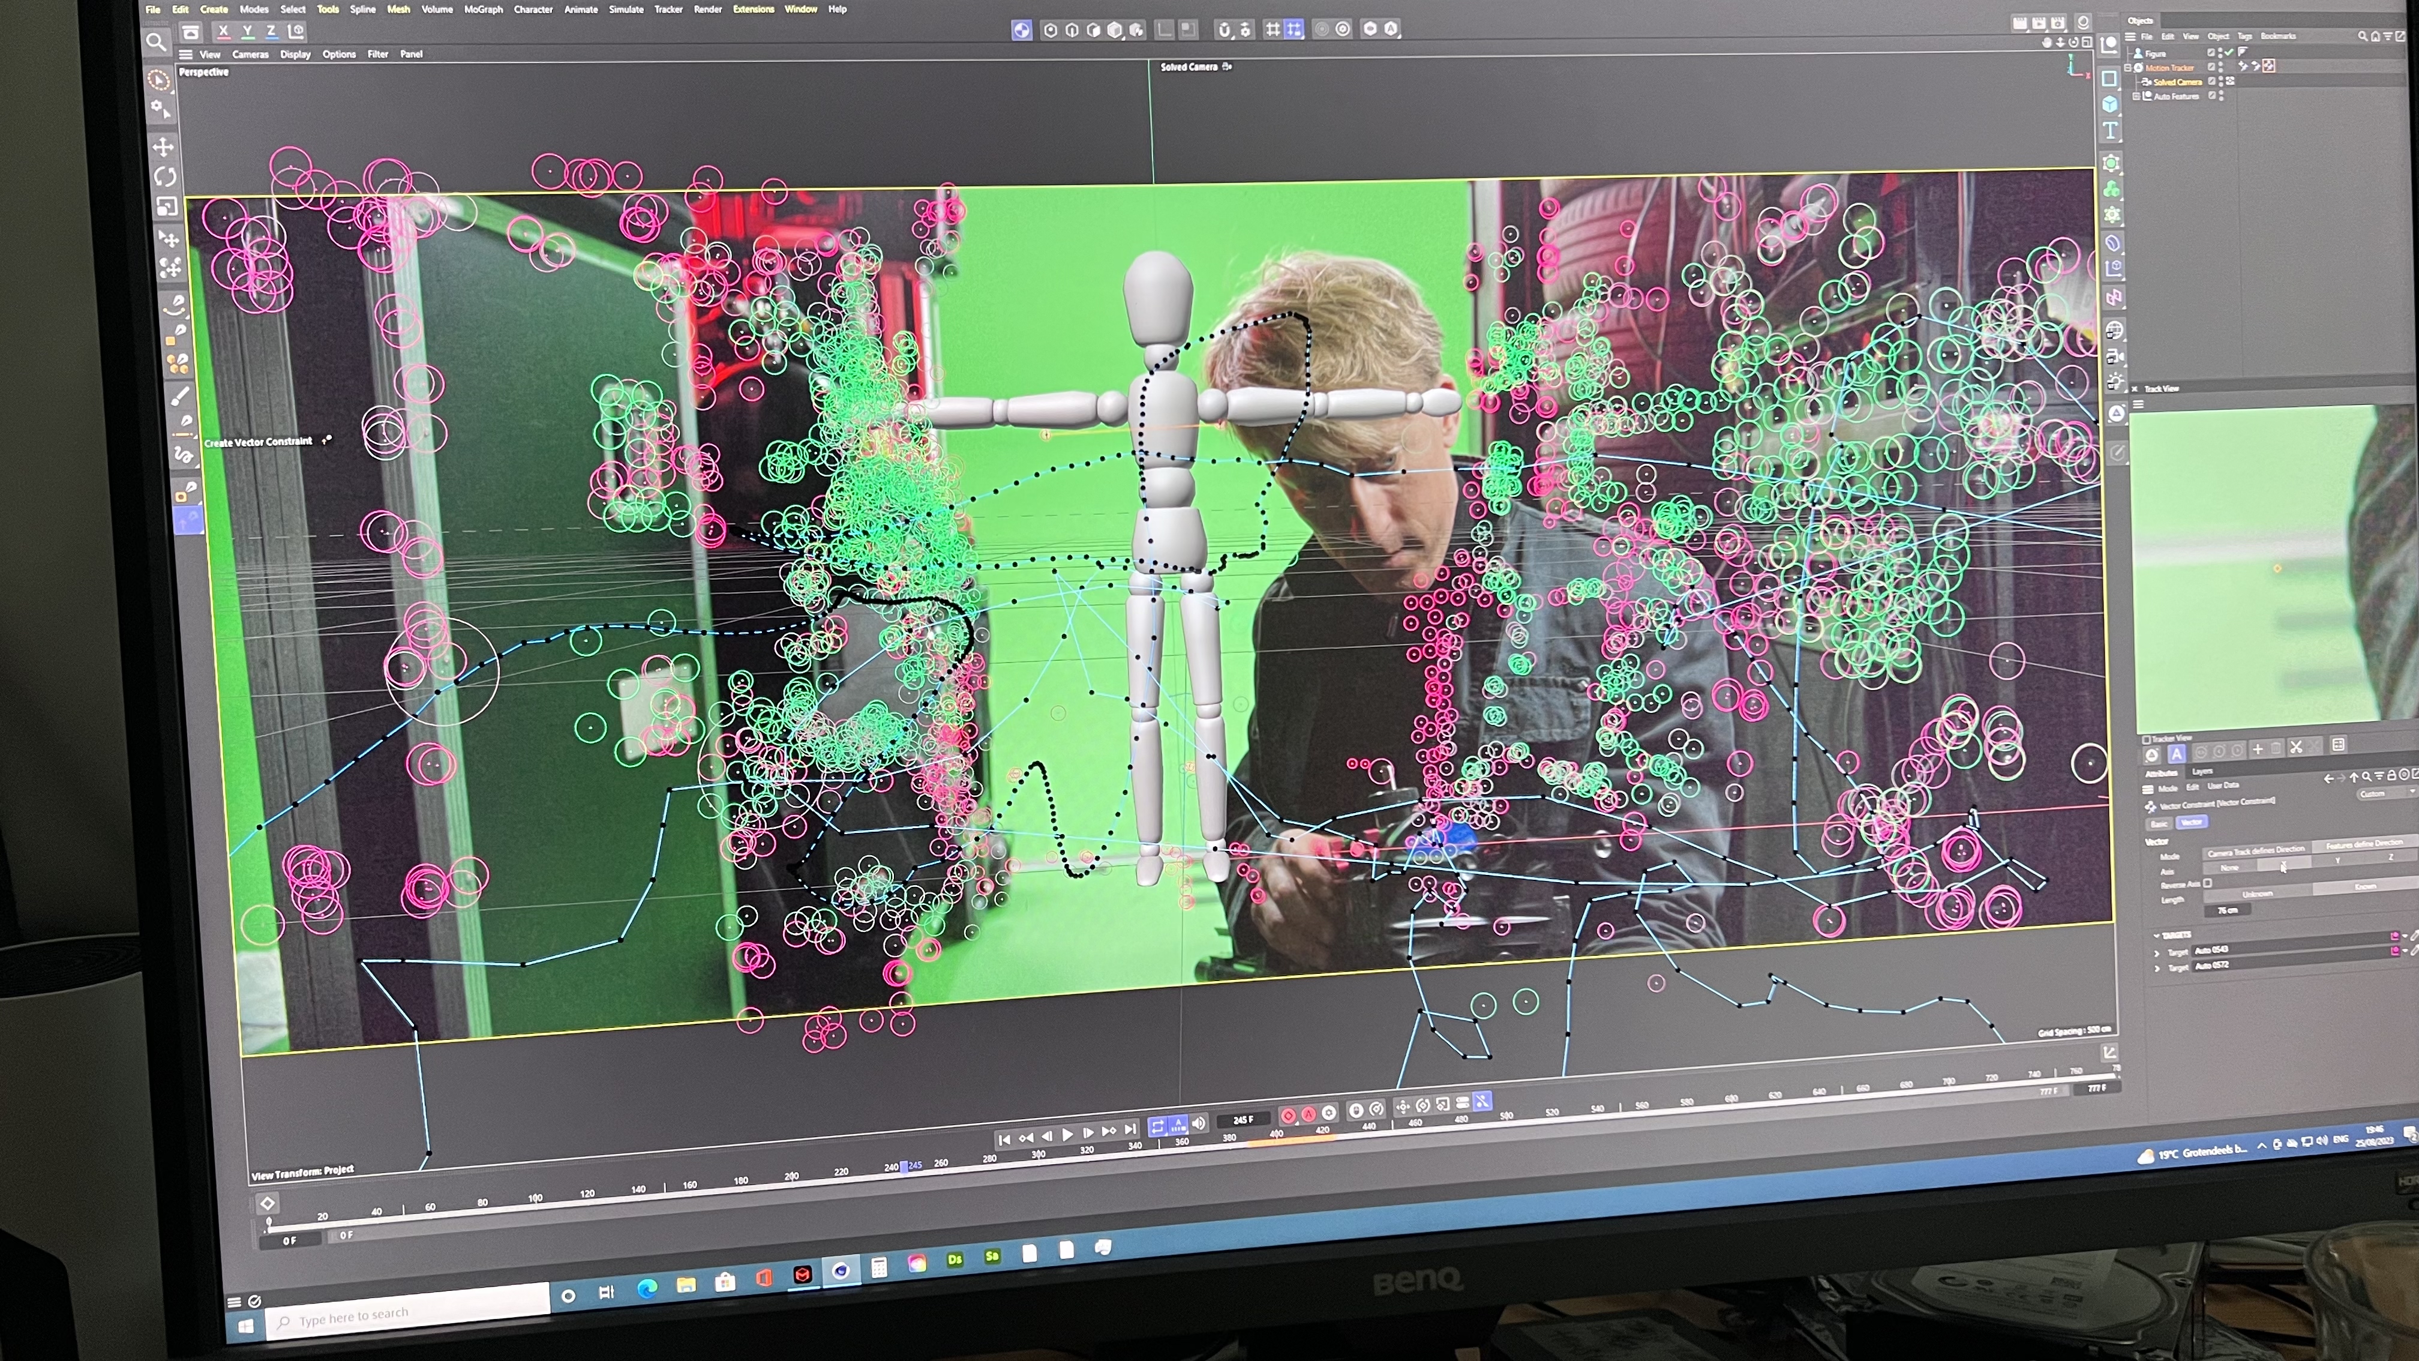
Task: Click the plus icon in Tracker View toolbar
Action: [2258, 750]
